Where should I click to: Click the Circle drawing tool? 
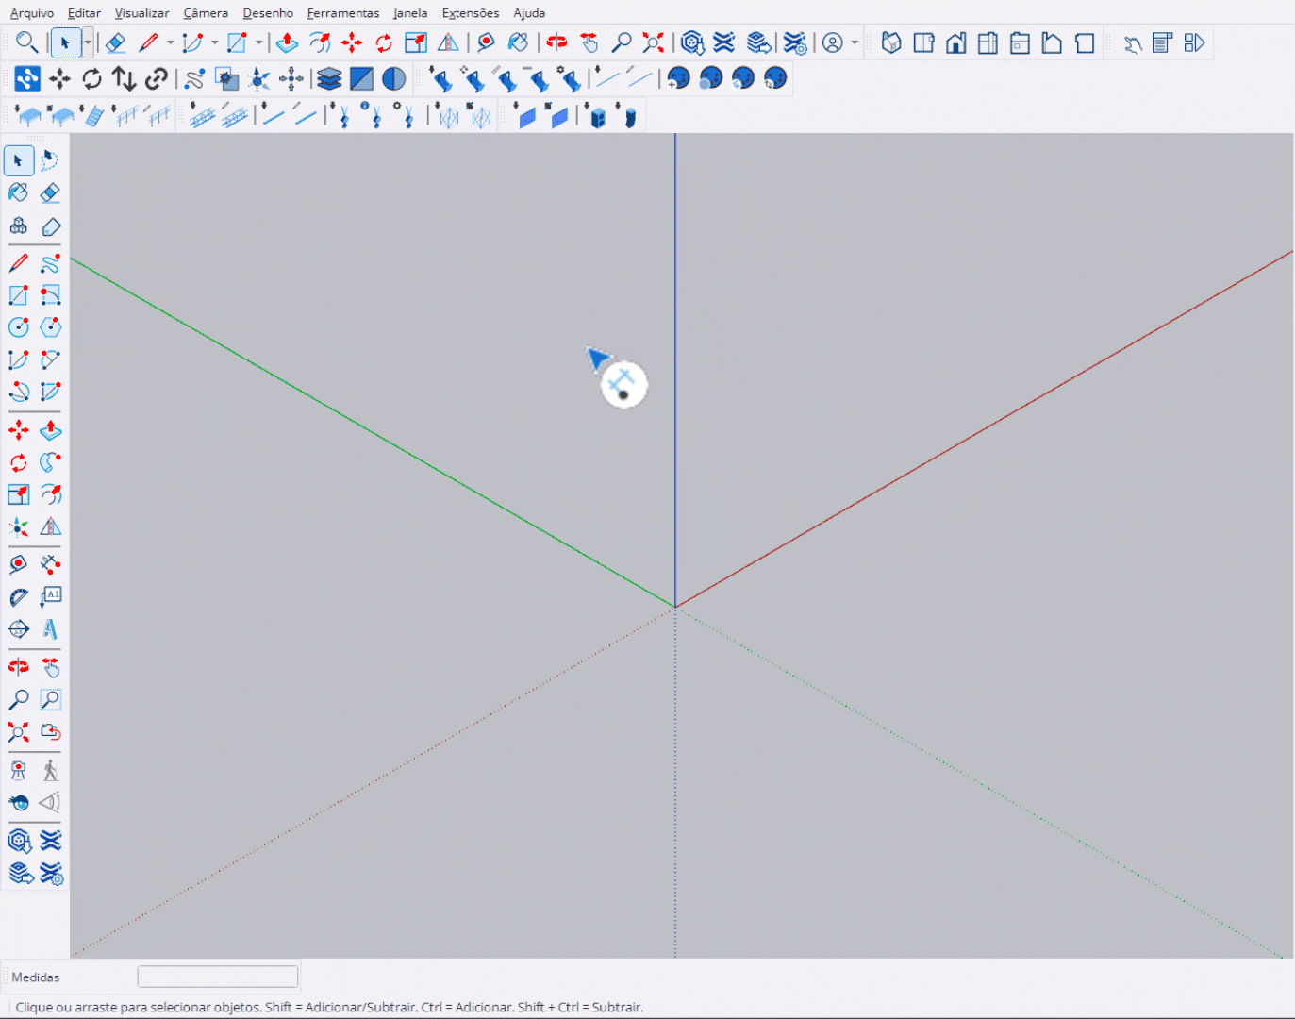18,327
